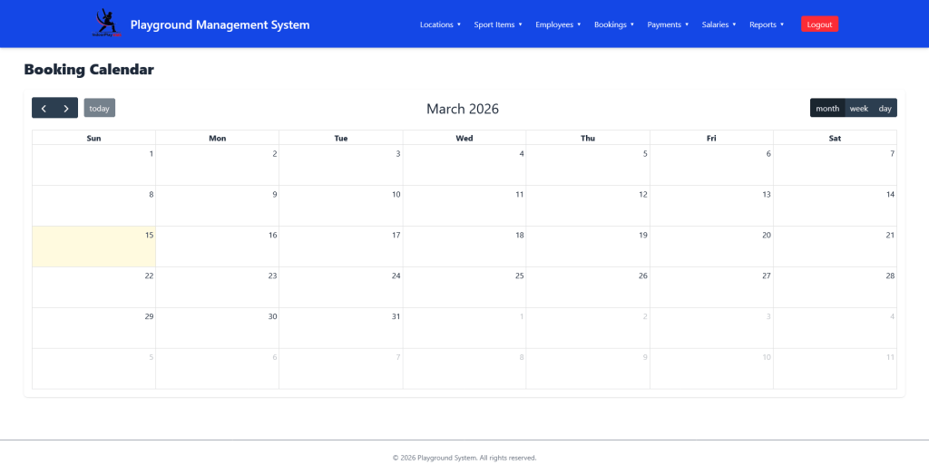
Task: Click the Wed column header
Action: click(x=464, y=138)
